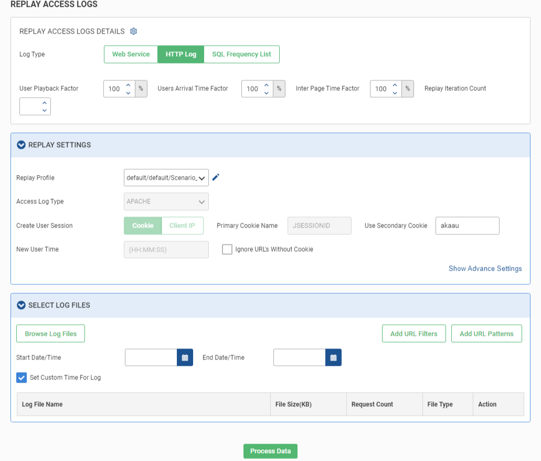The height and width of the screenshot is (461, 541).
Task: Open the Show Advance Settings link
Action: [485, 269]
